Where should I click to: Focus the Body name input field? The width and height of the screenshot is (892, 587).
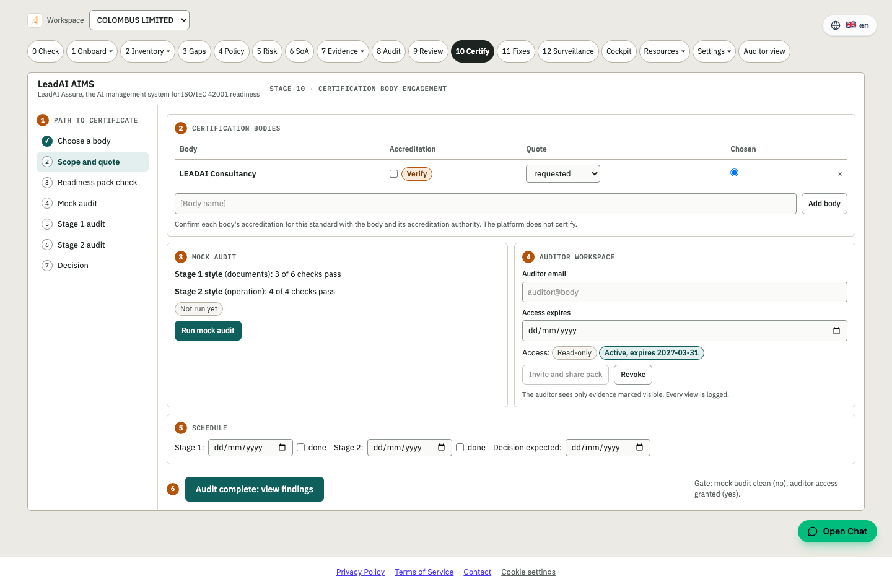(486, 204)
